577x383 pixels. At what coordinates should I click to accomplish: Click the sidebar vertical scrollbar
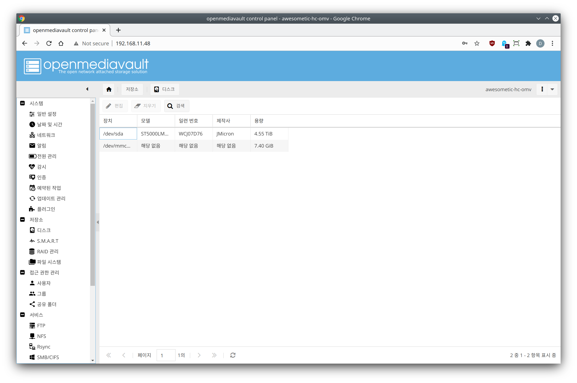[93, 194]
